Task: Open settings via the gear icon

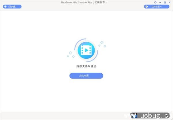Action: [x=155, y=2]
